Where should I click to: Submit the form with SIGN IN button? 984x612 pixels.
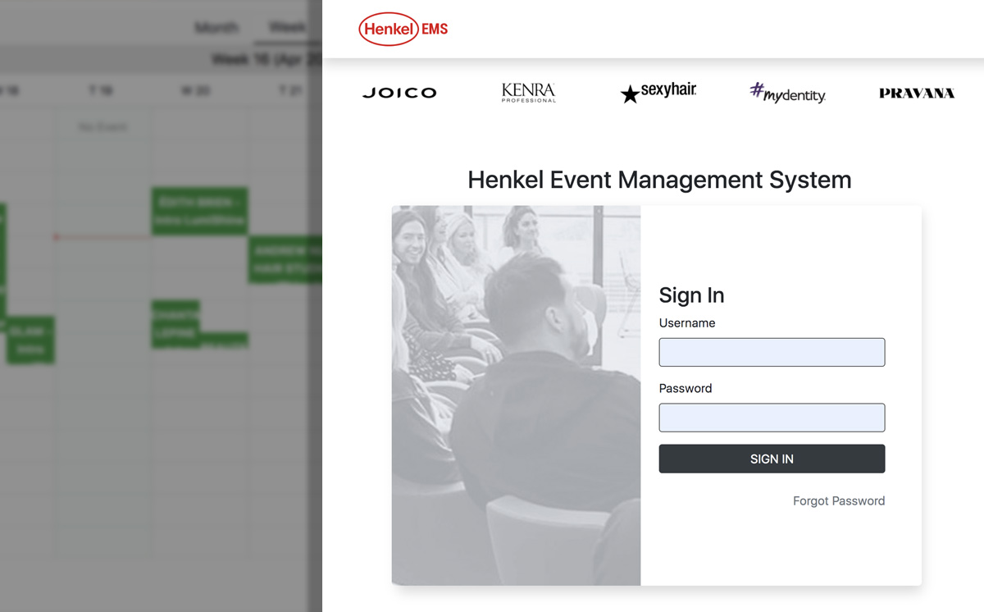click(772, 459)
